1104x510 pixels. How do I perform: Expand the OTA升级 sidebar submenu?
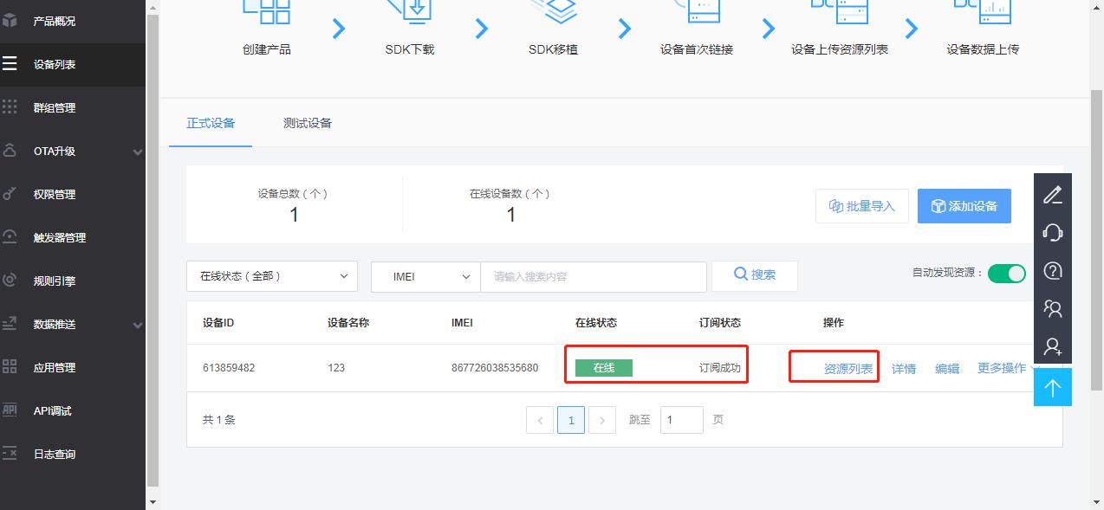61,151
